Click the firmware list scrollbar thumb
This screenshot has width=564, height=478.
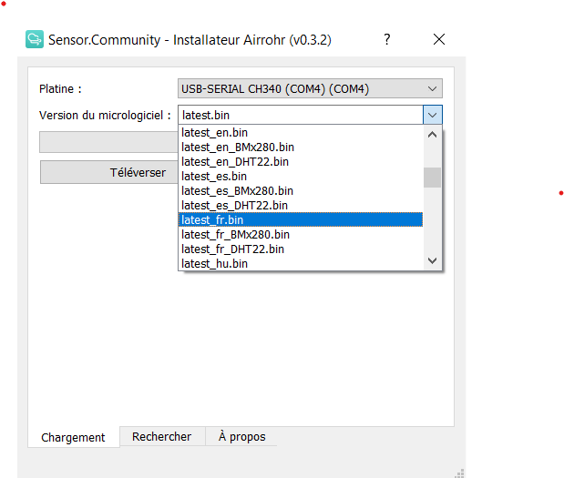tap(433, 178)
